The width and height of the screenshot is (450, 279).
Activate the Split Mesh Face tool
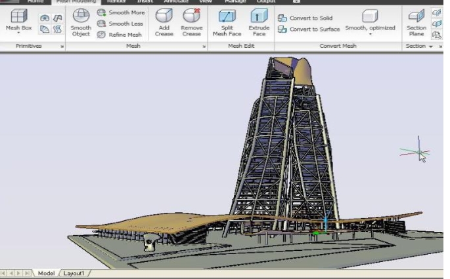pyautogui.click(x=227, y=22)
